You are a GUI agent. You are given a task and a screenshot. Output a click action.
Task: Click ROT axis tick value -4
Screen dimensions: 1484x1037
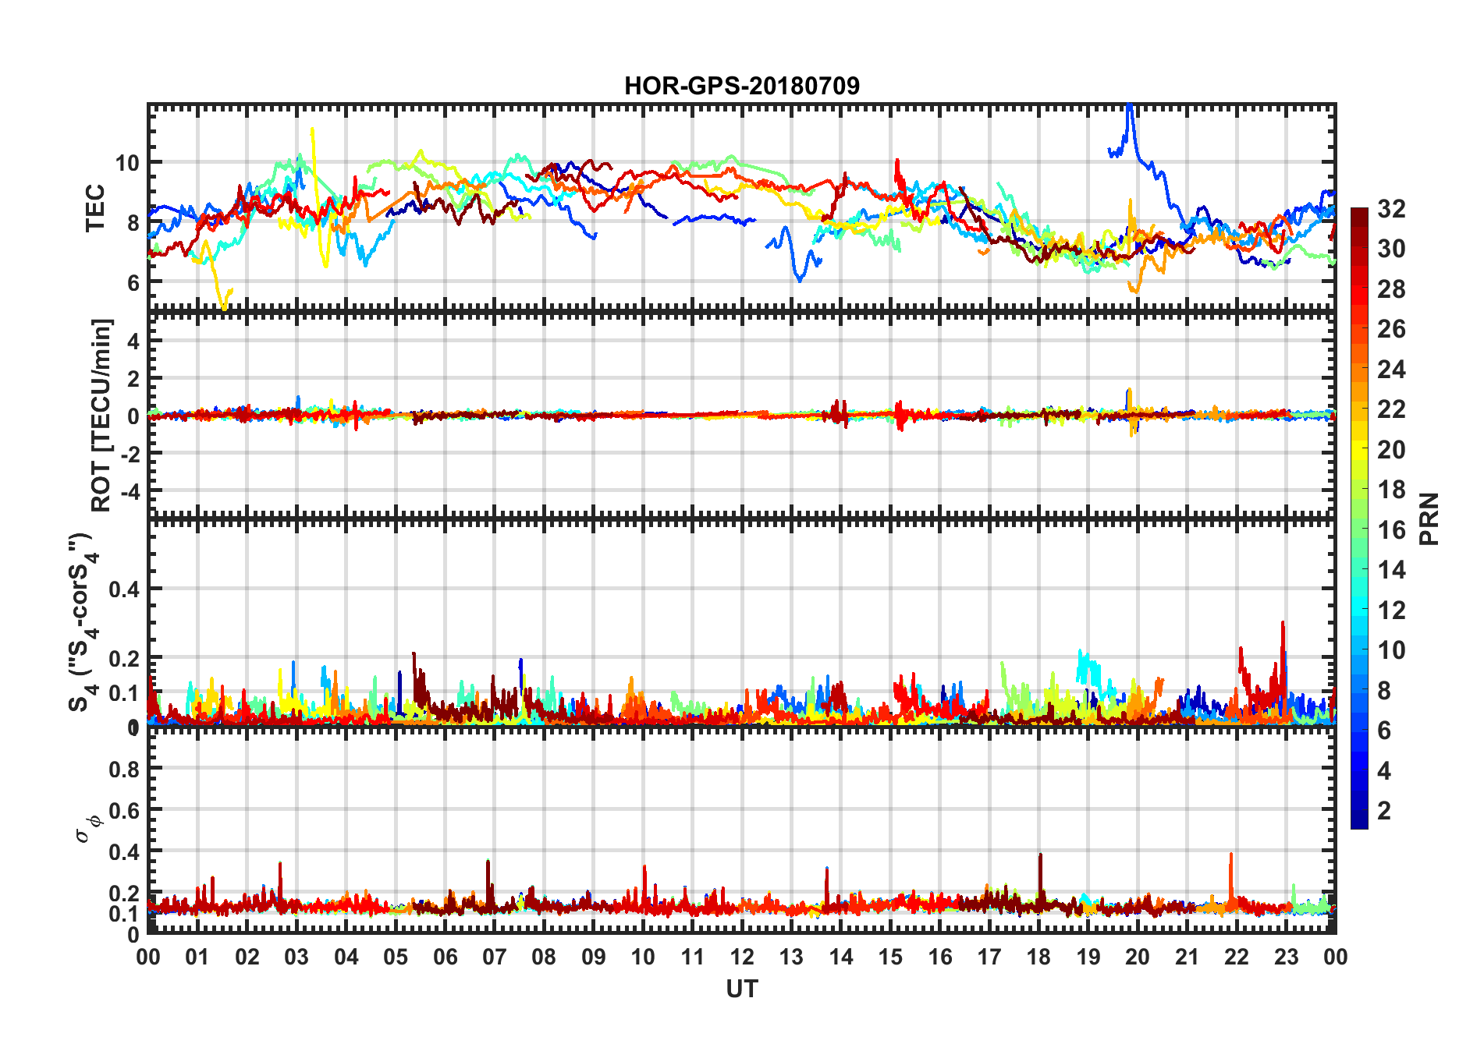[129, 492]
